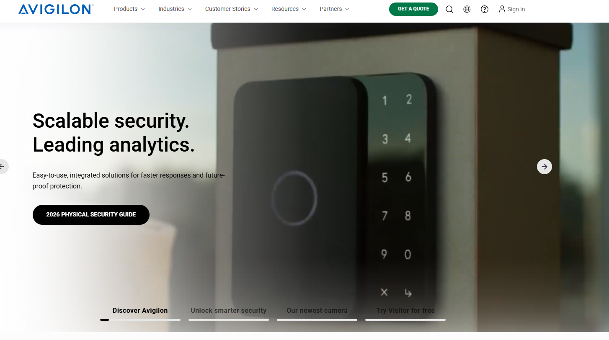Viewport: 609px width, 340px height.
Task: Open the Partners menu
Action: [335, 9]
